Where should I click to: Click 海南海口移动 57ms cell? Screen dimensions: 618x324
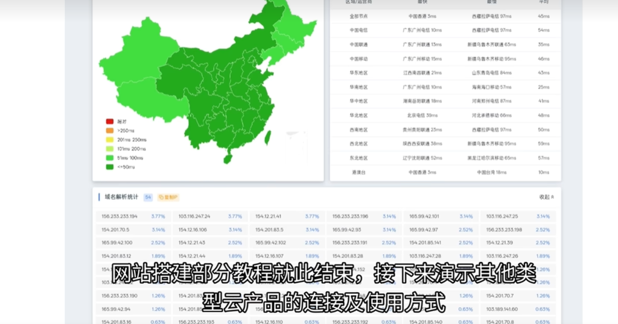pyautogui.click(x=491, y=87)
